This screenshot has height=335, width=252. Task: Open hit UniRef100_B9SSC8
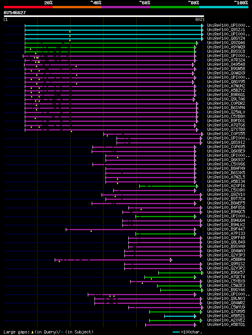226,52
